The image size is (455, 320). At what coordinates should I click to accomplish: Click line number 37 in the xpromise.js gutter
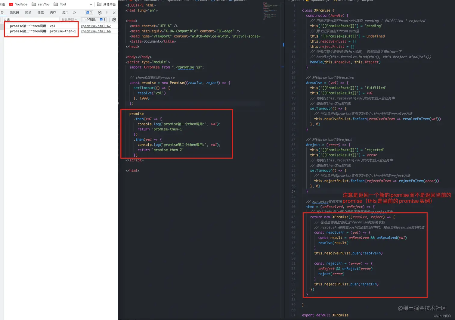(x=293, y=191)
